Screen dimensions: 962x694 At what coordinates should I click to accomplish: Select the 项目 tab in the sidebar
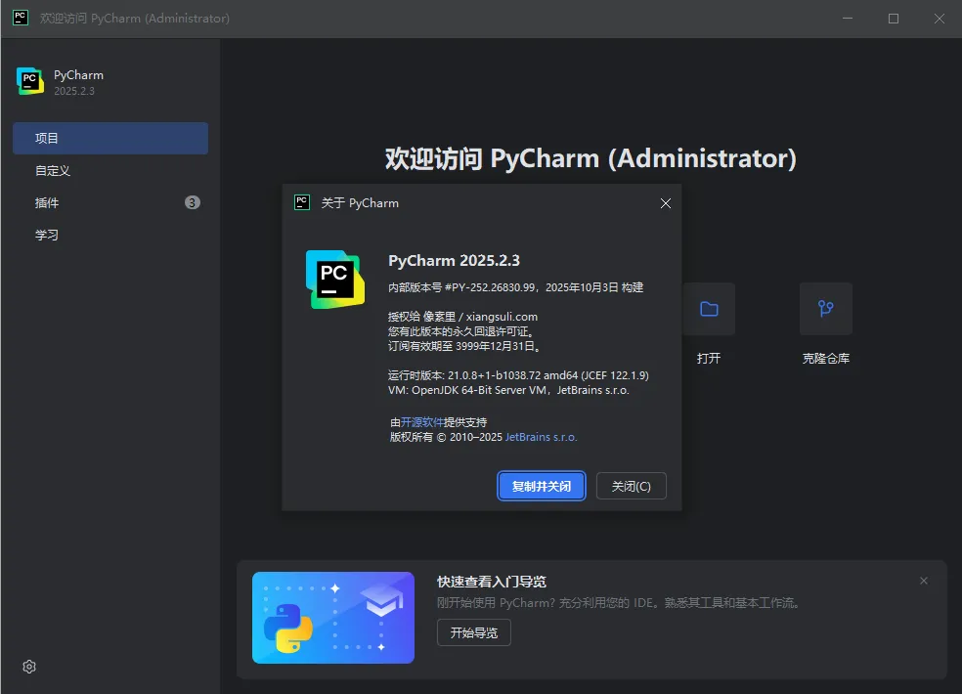point(109,138)
